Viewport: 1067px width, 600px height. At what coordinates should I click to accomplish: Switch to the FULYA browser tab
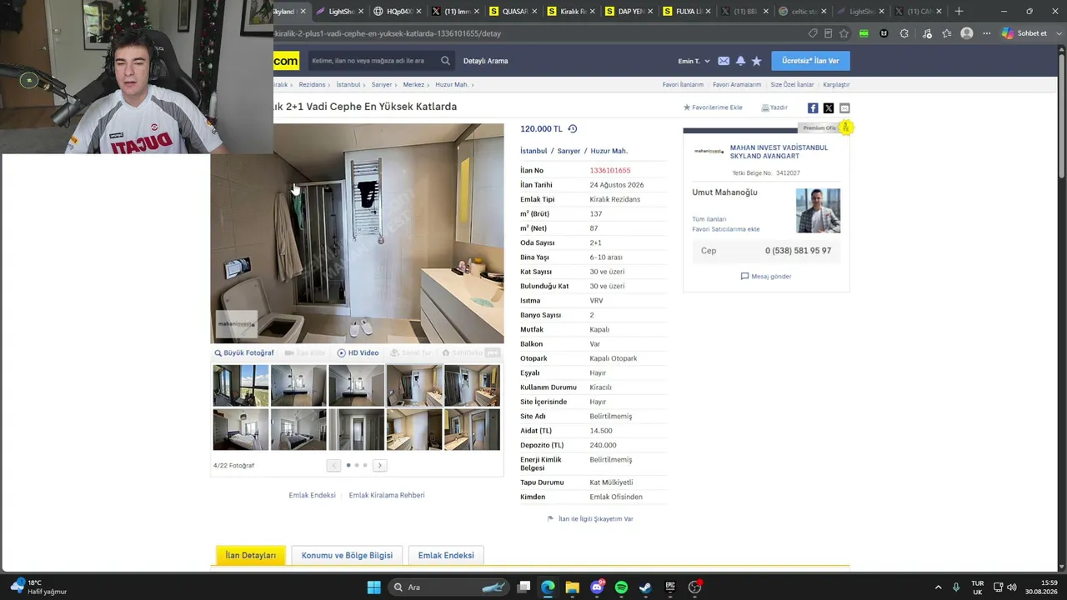coord(689,12)
